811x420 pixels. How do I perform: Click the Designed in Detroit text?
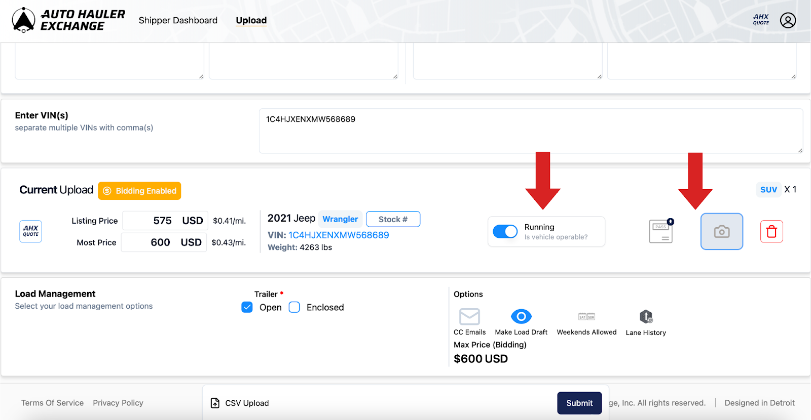pyautogui.click(x=759, y=403)
